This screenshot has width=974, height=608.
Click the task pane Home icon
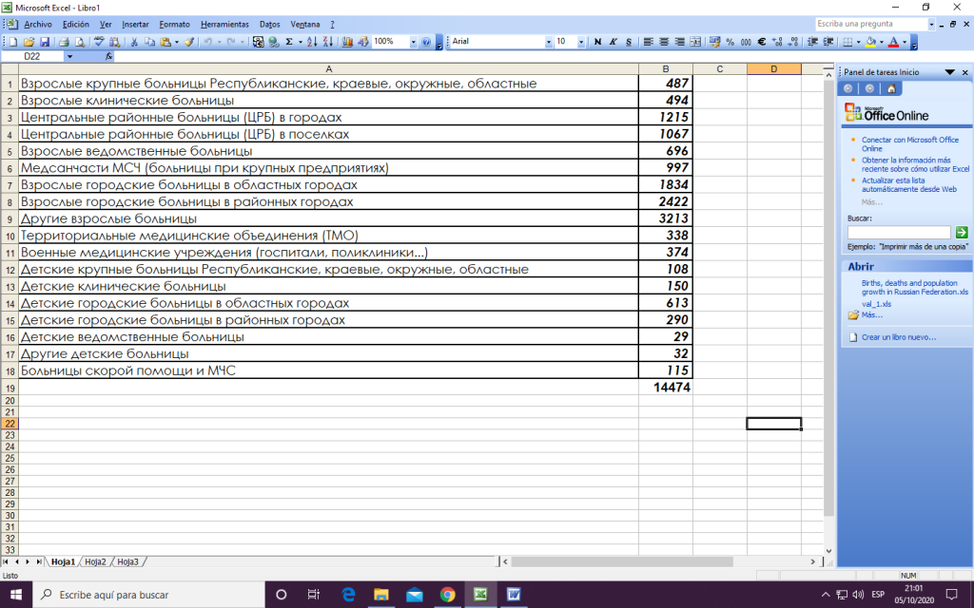891,88
